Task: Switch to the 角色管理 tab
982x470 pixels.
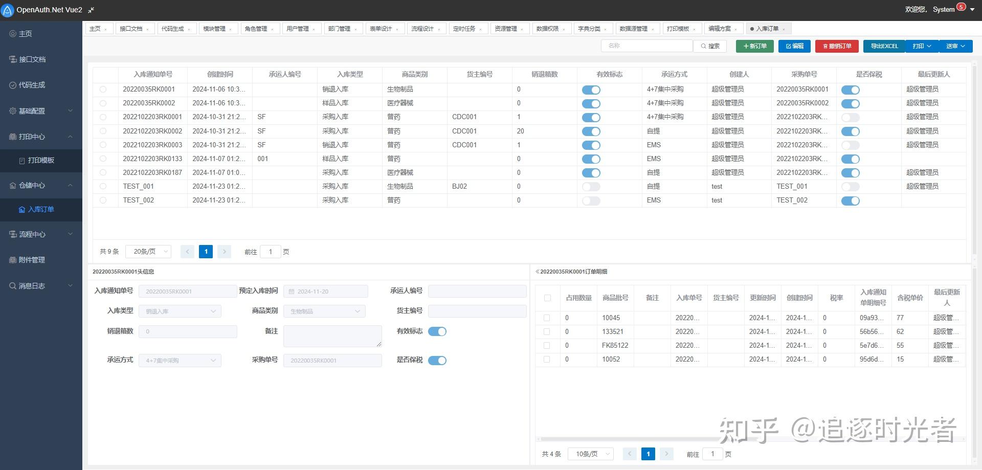Action: [256, 28]
